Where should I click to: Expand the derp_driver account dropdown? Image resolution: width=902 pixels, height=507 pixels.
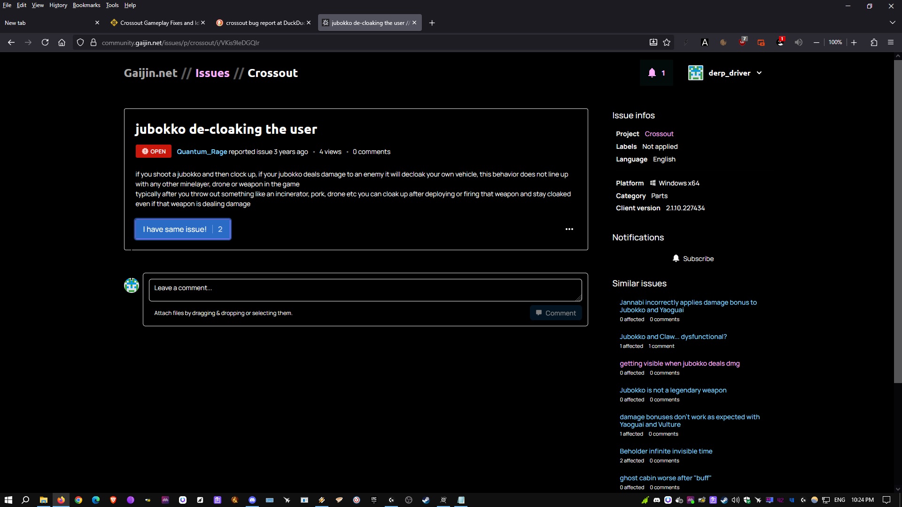(759, 73)
